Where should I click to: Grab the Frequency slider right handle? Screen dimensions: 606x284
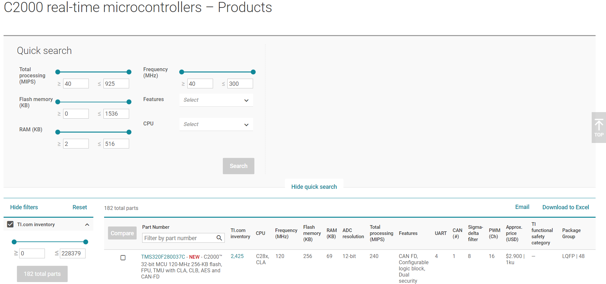253,72
